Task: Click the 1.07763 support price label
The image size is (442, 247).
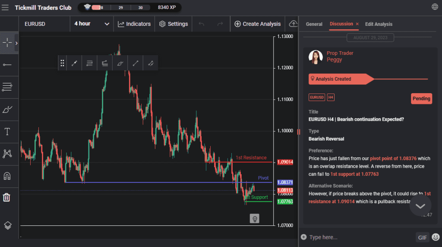Action: pyautogui.click(x=285, y=201)
